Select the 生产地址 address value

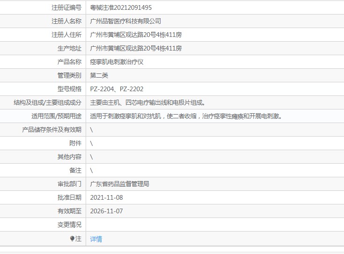coord(136,48)
